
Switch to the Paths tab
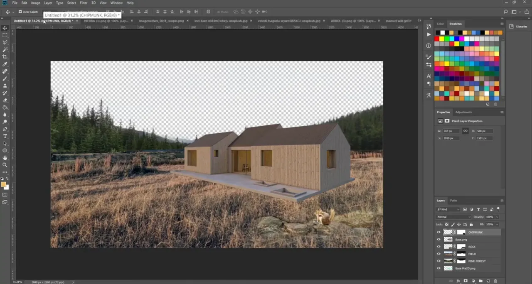pos(453,201)
